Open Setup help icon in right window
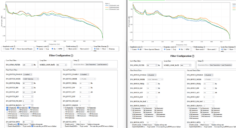236x128 pixels. pos(202,61)
